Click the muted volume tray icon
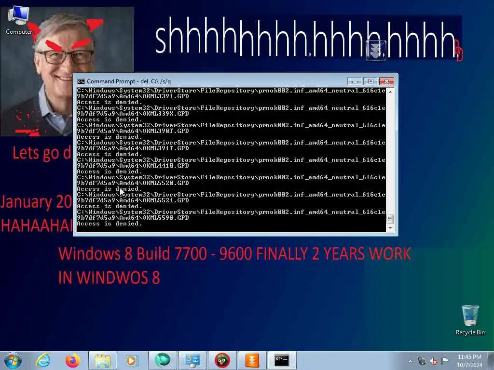This screenshot has width=494, height=370. click(x=434, y=361)
